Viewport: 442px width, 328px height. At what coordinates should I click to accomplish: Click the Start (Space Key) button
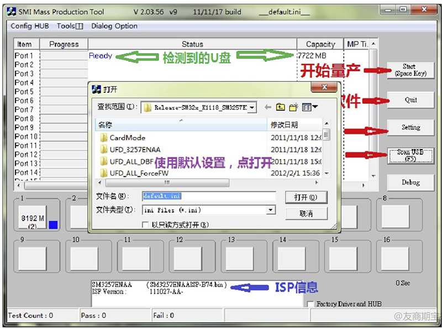[411, 70]
